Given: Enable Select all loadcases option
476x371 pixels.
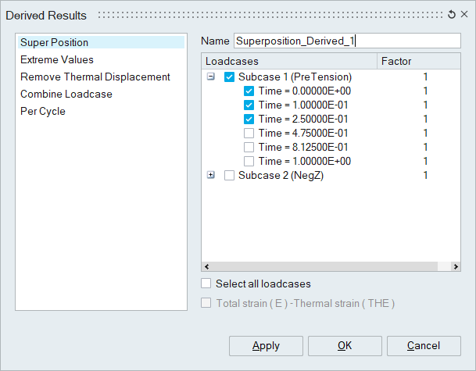Looking at the screenshot, I should pyautogui.click(x=206, y=284).
